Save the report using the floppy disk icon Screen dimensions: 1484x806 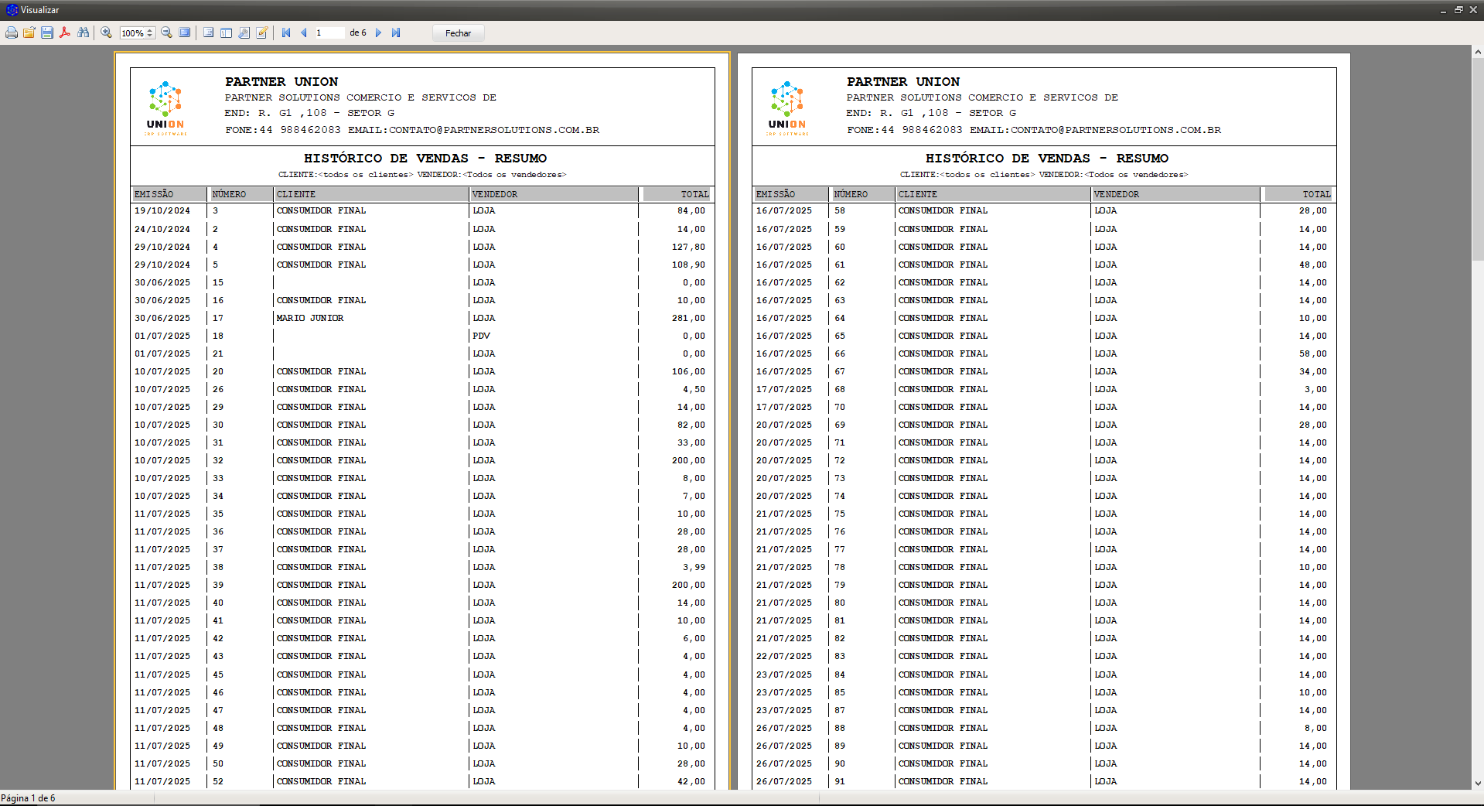(x=47, y=32)
